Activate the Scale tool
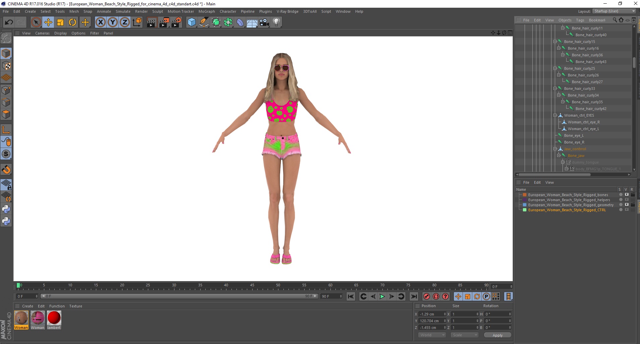Image resolution: width=640 pixels, height=344 pixels. pos(60,22)
